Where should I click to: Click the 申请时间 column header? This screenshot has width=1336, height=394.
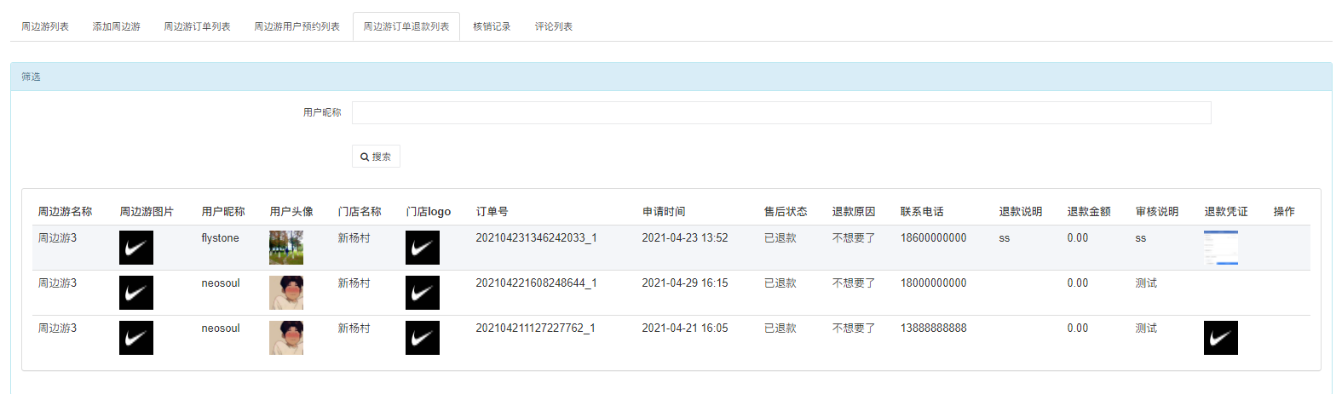click(664, 212)
